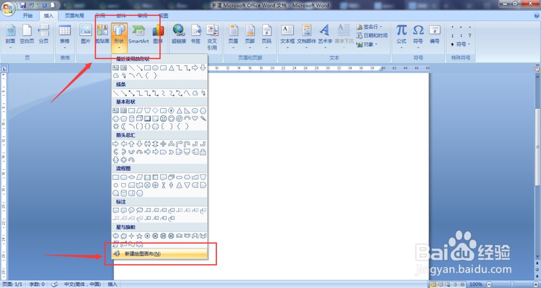Pick the flowchart "or" crosshair circle

(x=155, y=185)
